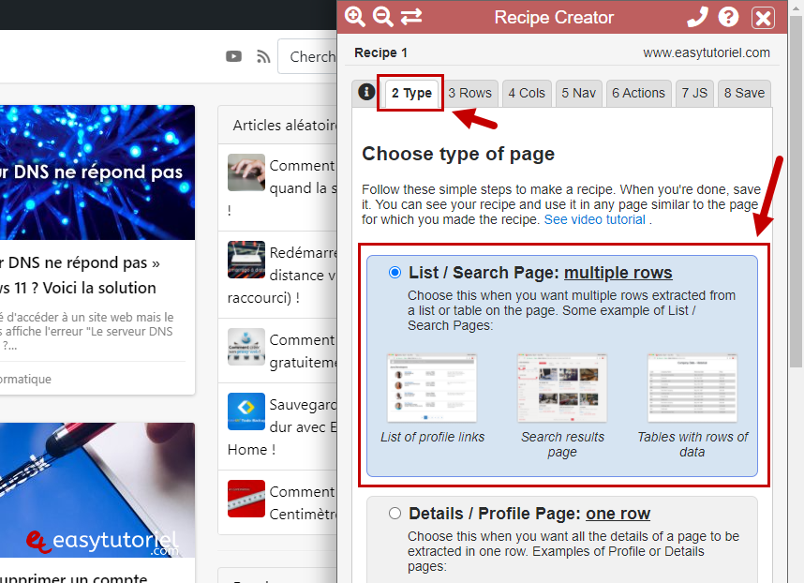
Task: Open the 5 Nav tab
Action: (578, 94)
